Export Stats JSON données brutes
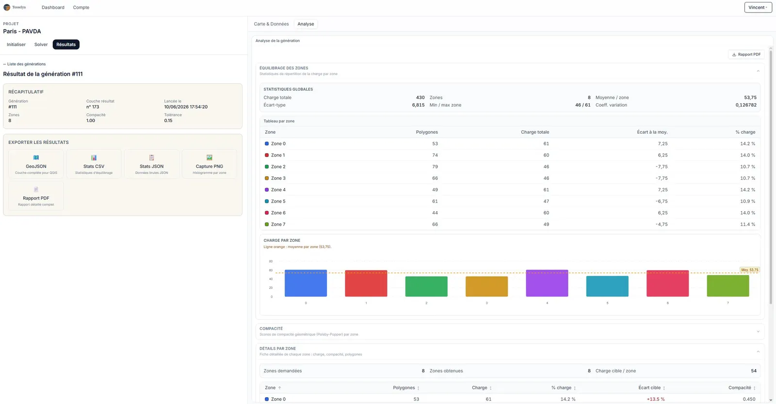This screenshot has height=404, width=776. [x=151, y=164]
